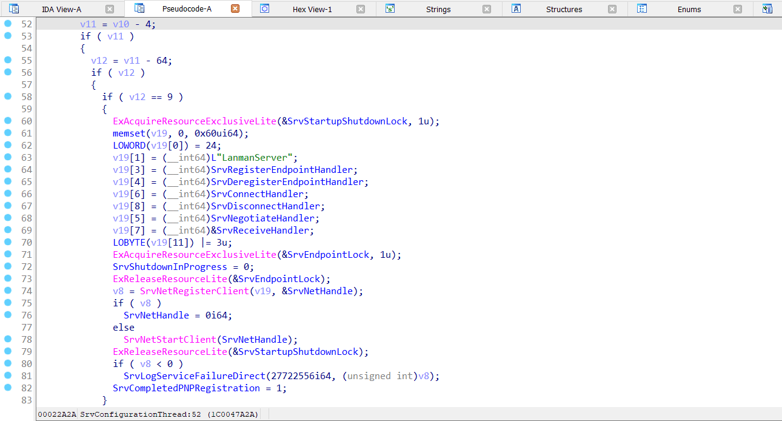Close the Pseudocode-A tab
The image size is (782, 421).
coord(236,9)
